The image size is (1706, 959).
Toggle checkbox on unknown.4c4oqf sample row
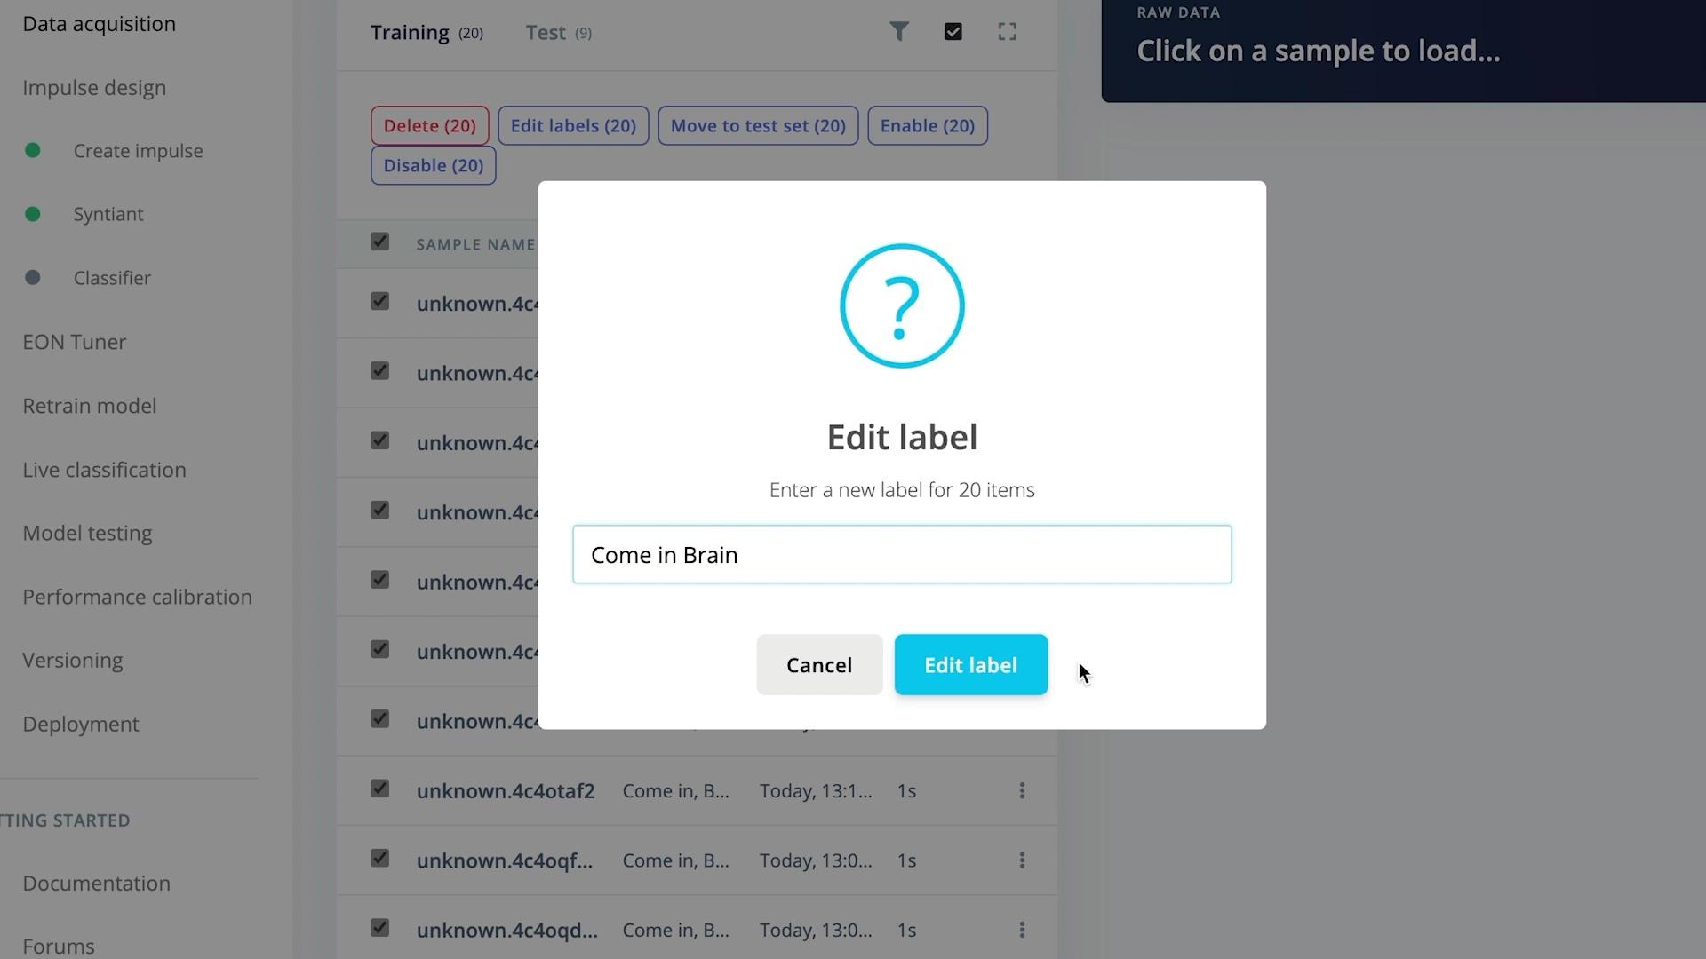point(378,859)
